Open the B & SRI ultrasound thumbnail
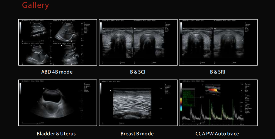This screenshot has height=139, width=275. pyautogui.click(x=218, y=42)
